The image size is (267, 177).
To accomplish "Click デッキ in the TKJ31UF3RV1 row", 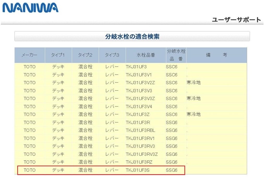I will (x=58, y=138).
